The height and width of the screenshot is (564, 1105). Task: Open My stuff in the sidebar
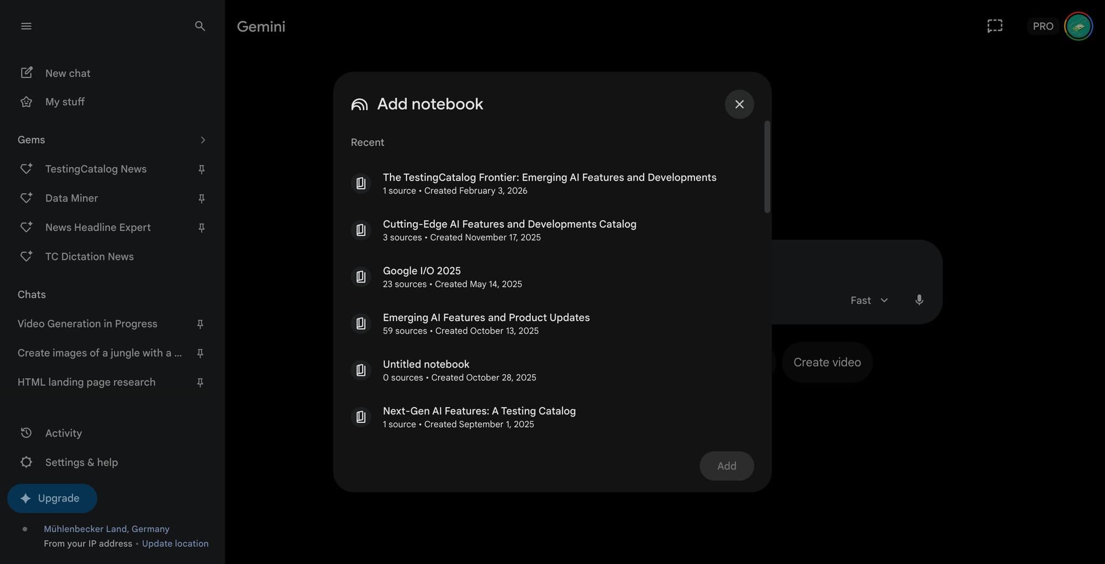(112, 102)
